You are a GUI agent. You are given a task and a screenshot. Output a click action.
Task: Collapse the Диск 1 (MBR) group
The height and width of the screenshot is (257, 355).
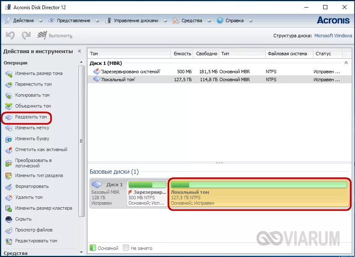(x=346, y=63)
